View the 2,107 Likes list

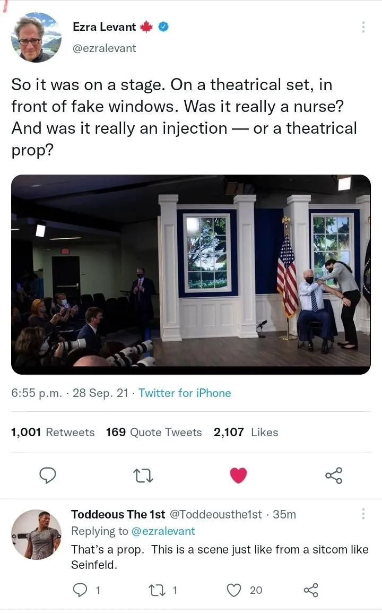(x=246, y=433)
